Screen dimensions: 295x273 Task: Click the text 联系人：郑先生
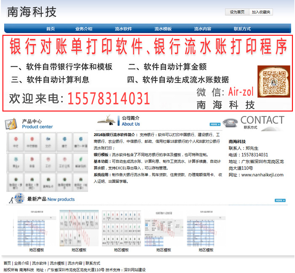pyautogui.click(x=244, y=148)
